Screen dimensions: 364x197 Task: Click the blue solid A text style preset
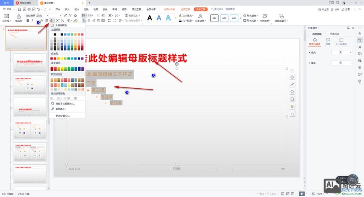click(x=159, y=18)
